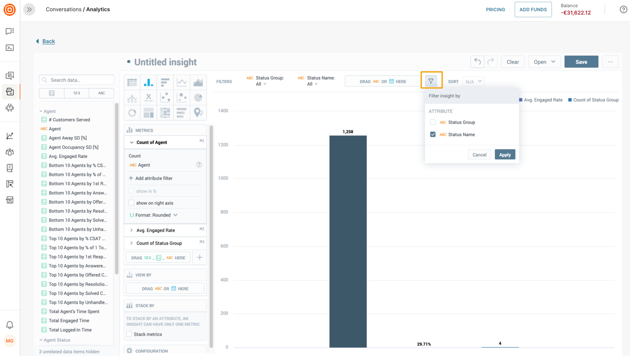Check the Status Group attribute filter

coord(432,122)
